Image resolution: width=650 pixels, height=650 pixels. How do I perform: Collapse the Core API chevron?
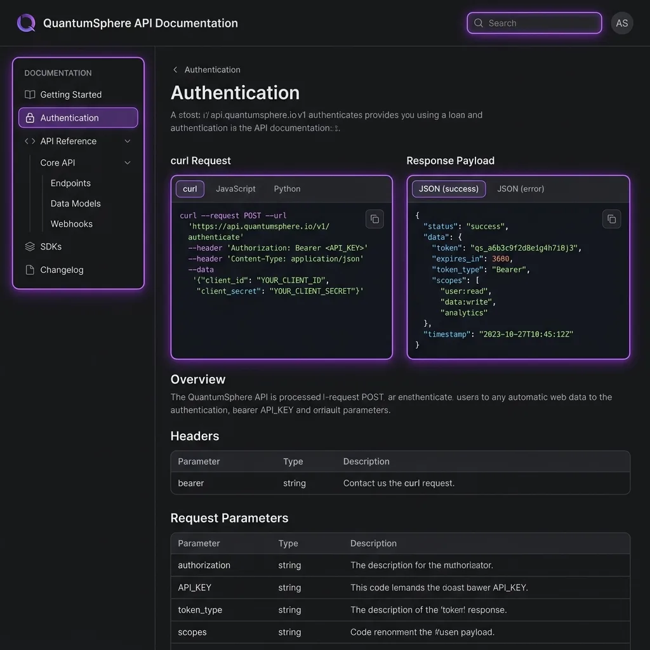[x=128, y=163]
